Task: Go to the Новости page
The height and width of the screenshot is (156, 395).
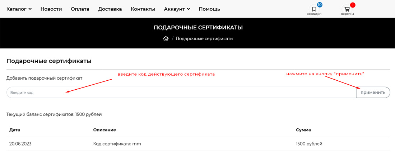Action: (51, 9)
